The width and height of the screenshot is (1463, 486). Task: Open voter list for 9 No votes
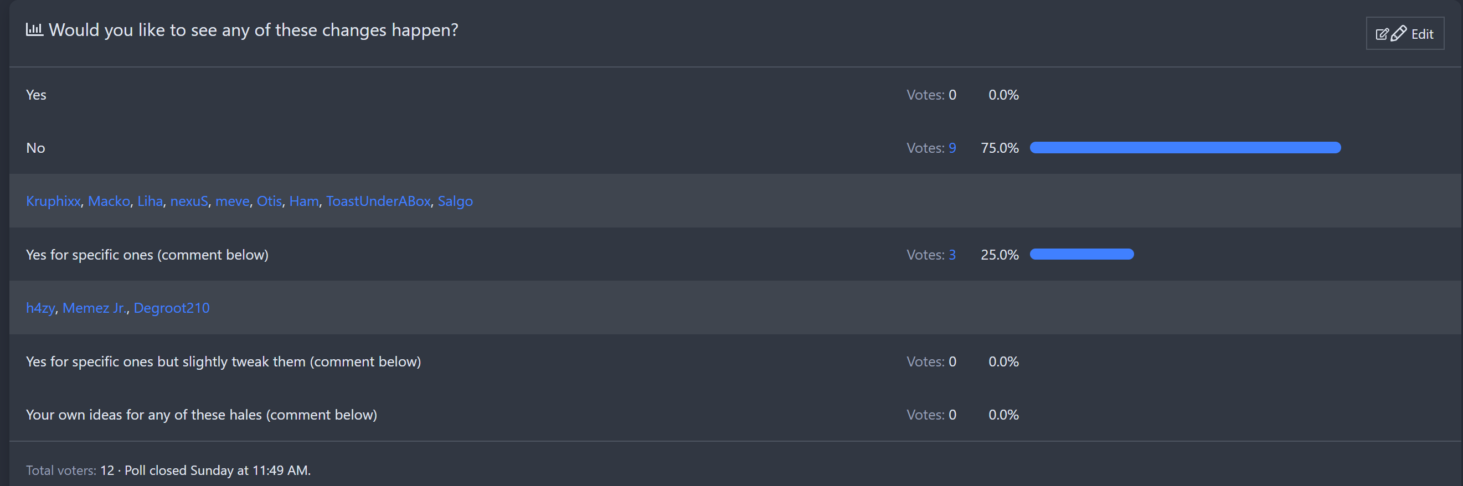(952, 148)
